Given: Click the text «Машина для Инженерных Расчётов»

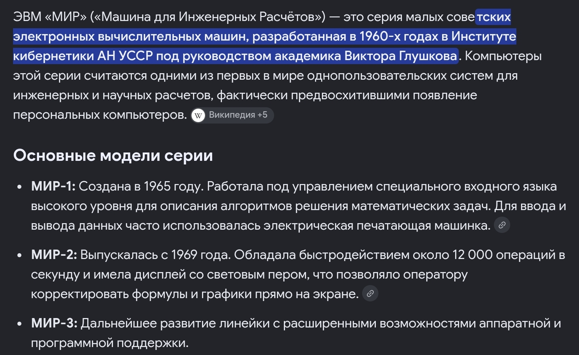Looking at the screenshot, I should pyautogui.click(x=207, y=17).
